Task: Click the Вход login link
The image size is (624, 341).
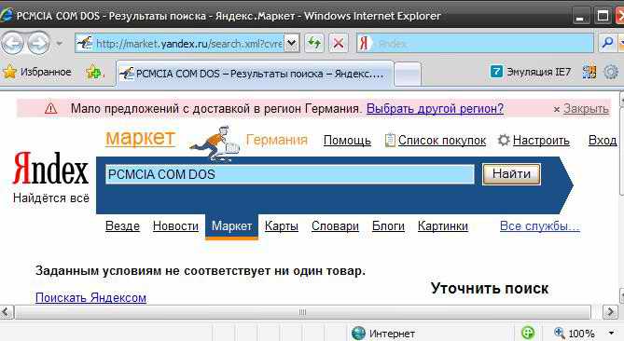Action: tap(603, 141)
